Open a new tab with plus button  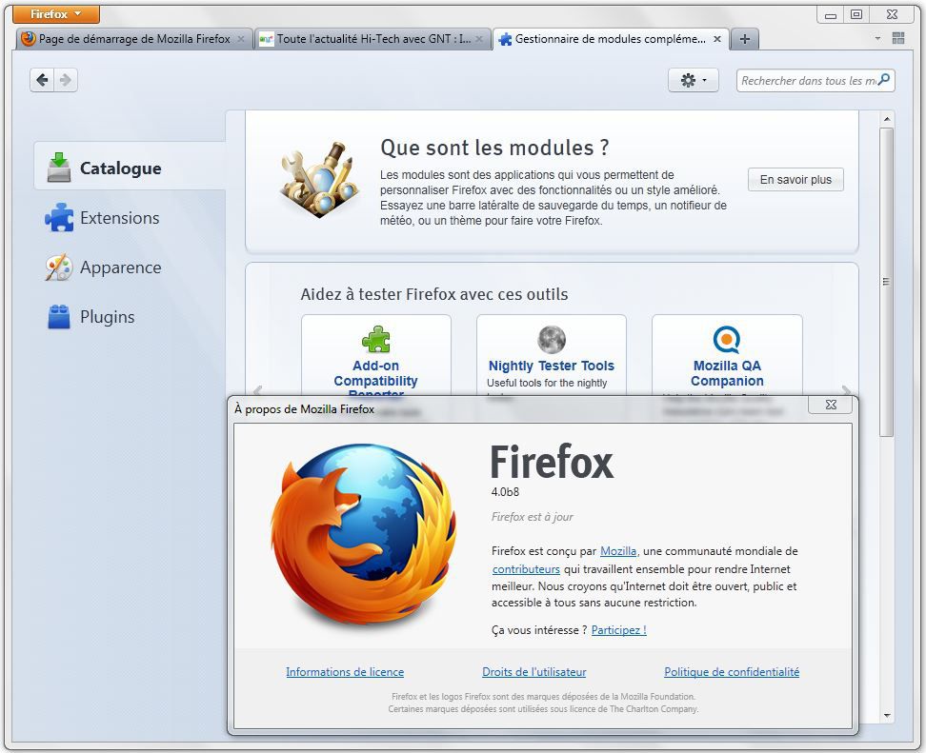745,39
